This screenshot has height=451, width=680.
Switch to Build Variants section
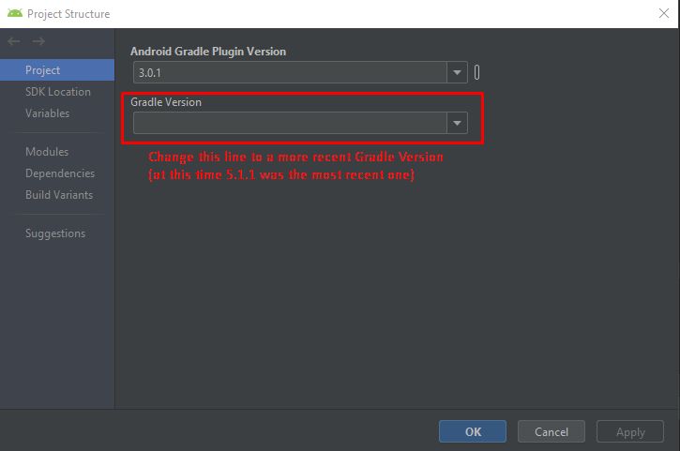[59, 195]
